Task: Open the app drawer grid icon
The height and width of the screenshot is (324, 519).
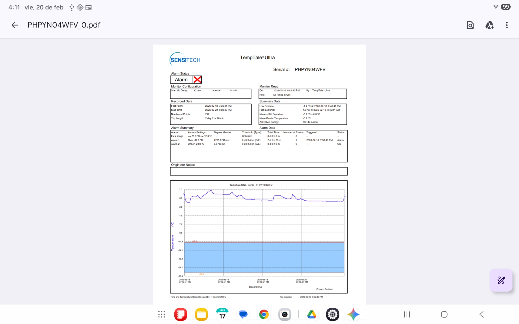Action: (162, 314)
